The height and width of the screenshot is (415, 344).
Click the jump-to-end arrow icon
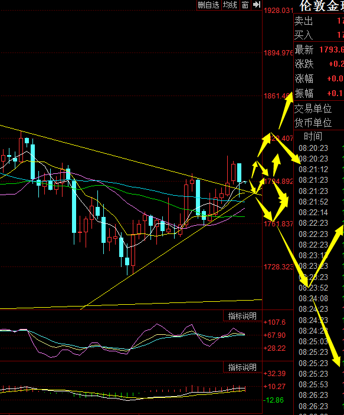pyautogui.click(x=257, y=5)
